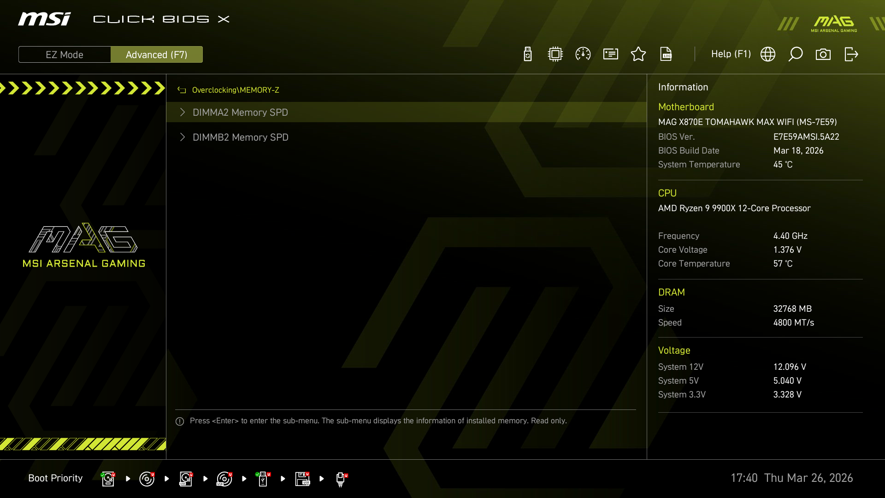Image resolution: width=885 pixels, height=498 pixels.
Task: Expand DIMMA2 Memory SPD entry
Action: pyautogui.click(x=240, y=112)
